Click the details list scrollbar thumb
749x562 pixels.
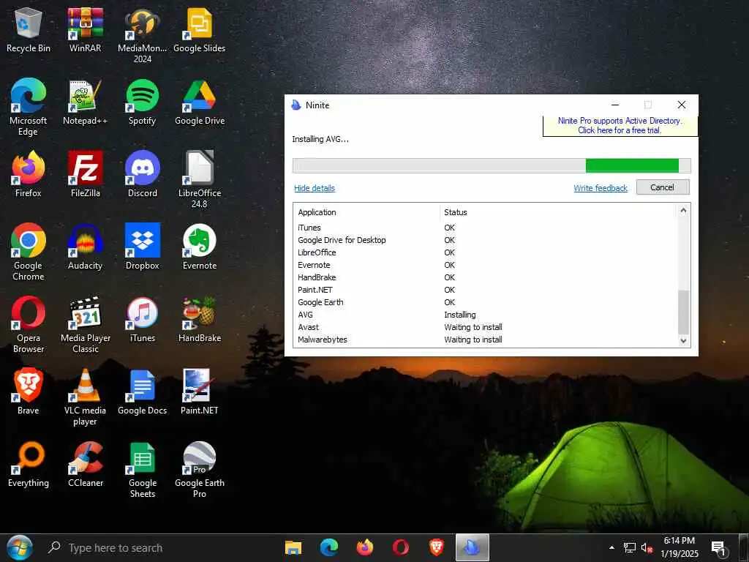point(684,312)
